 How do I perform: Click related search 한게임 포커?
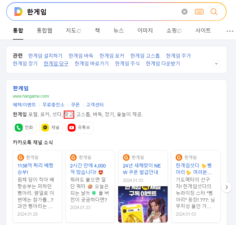pos(112,56)
